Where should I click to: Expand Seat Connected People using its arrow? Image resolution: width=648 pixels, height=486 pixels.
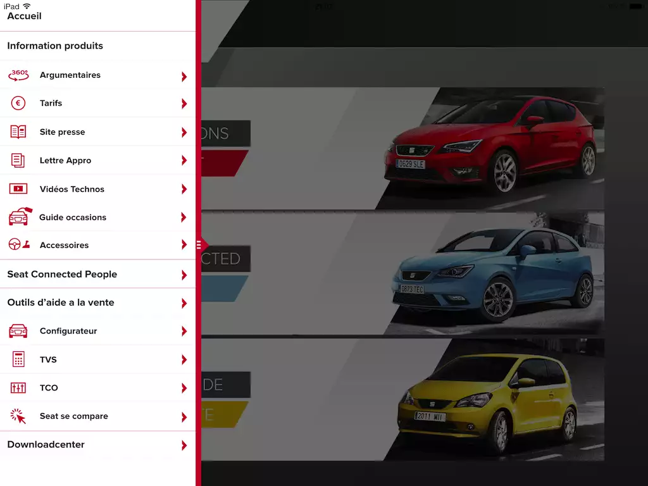[184, 274]
